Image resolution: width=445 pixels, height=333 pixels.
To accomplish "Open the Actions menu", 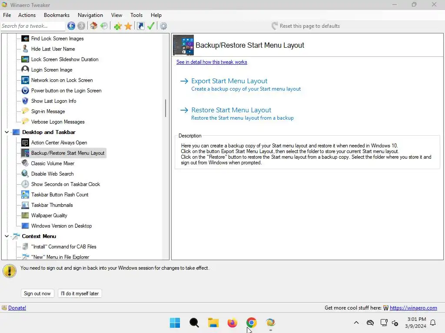I will pos(27,15).
